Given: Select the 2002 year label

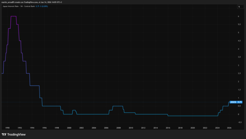Looking at the screenshot, I should tap(81, 128).
